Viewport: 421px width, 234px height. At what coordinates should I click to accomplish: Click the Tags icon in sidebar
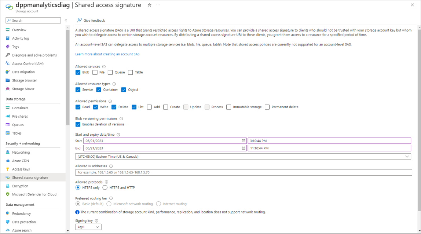(7, 47)
